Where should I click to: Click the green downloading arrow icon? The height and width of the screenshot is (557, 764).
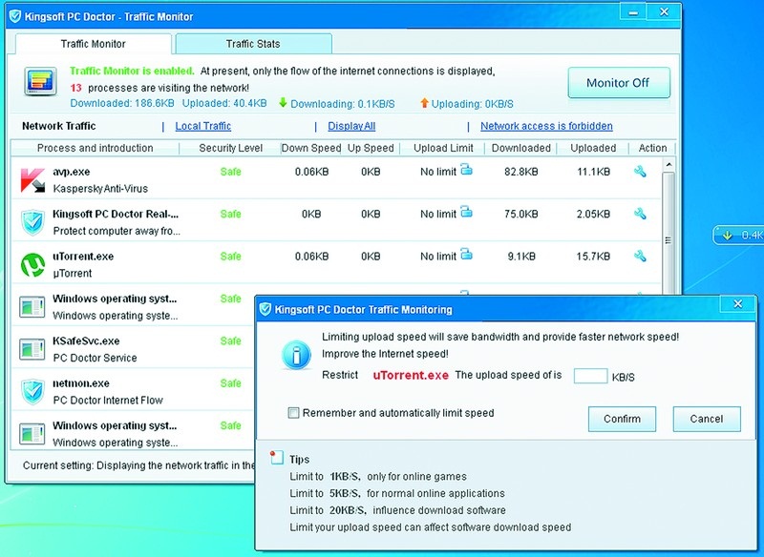[x=283, y=103]
